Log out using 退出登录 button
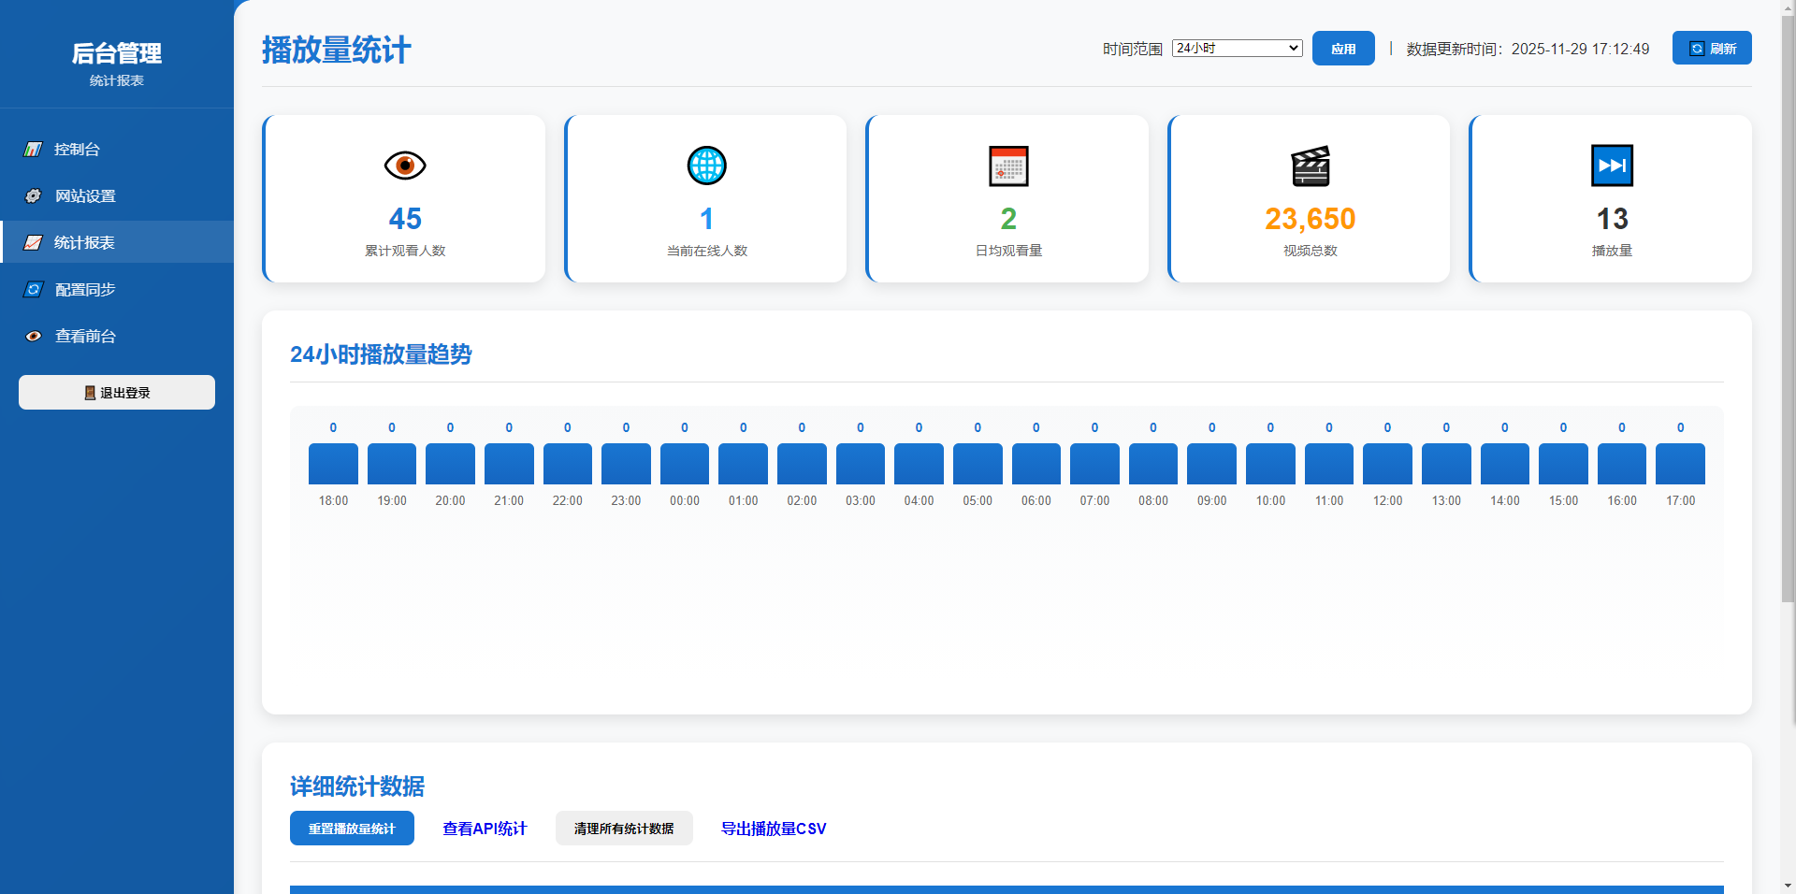Image resolution: width=1796 pixels, height=894 pixels. 117,393
